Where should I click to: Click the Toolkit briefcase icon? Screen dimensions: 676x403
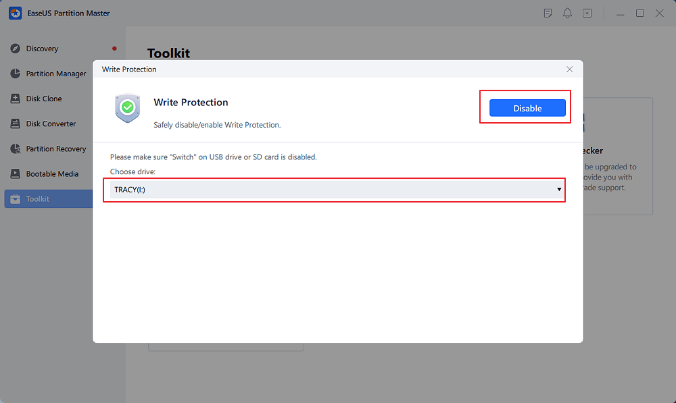[15, 199]
